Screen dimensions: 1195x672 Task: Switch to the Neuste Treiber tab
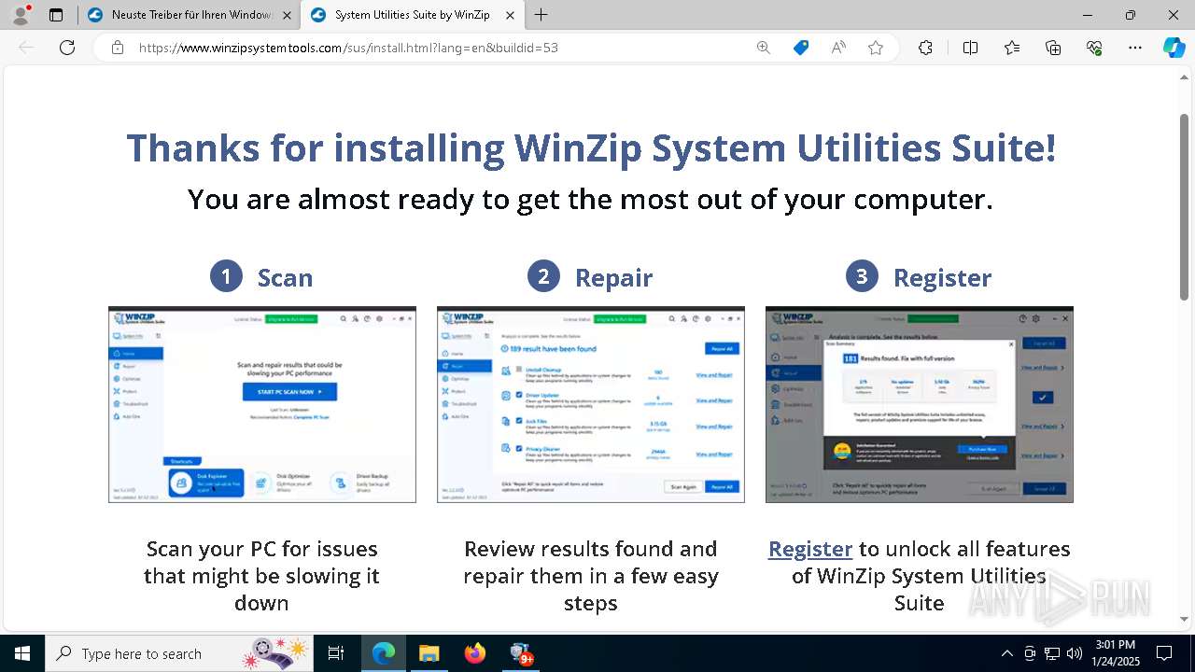click(x=189, y=15)
